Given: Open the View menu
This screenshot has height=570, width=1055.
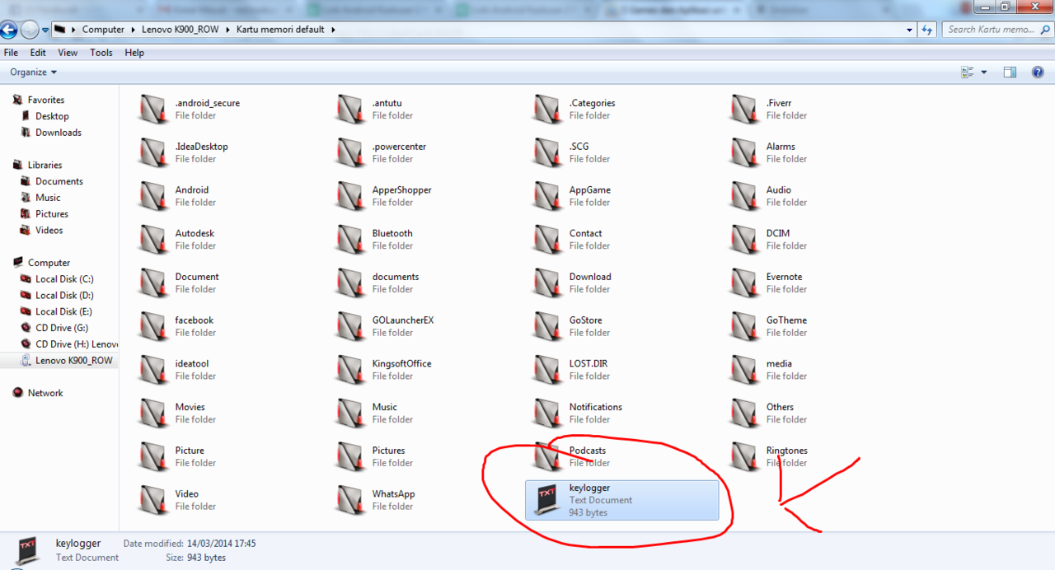Looking at the screenshot, I should [x=68, y=53].
